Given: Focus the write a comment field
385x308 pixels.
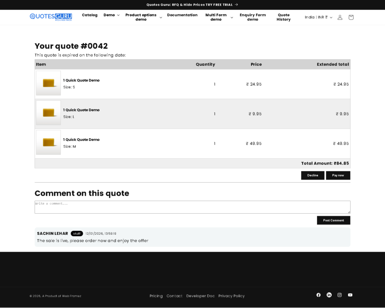Looking at the screenshot, I should (x=192, y=207).
